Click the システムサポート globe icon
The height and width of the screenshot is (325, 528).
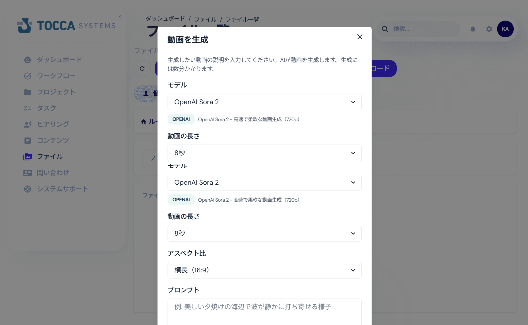28,189
